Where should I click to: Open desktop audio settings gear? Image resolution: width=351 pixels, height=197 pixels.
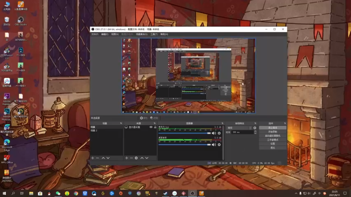click(x=219, y=144)
